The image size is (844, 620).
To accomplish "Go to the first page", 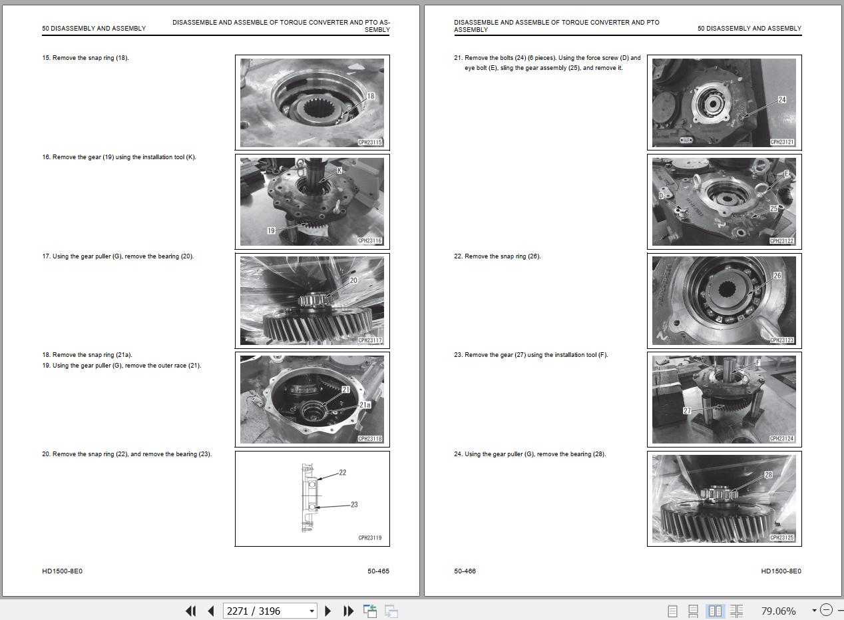I will point(190,611).
